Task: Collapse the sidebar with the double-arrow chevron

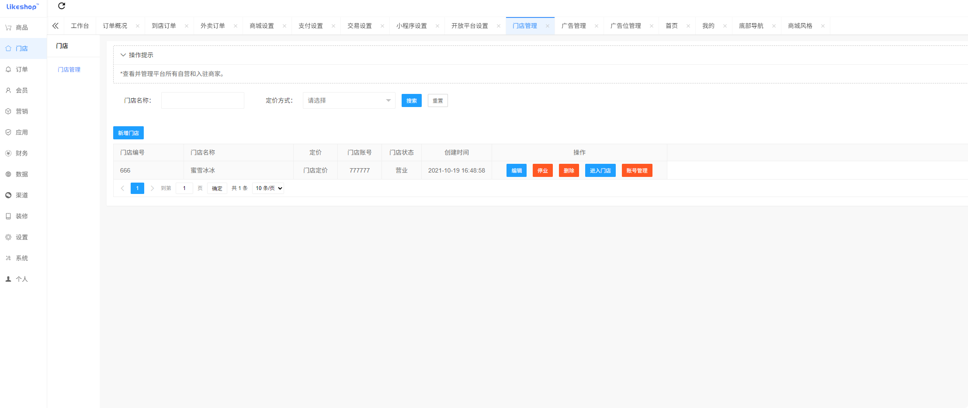Action: tap(55, 25)
